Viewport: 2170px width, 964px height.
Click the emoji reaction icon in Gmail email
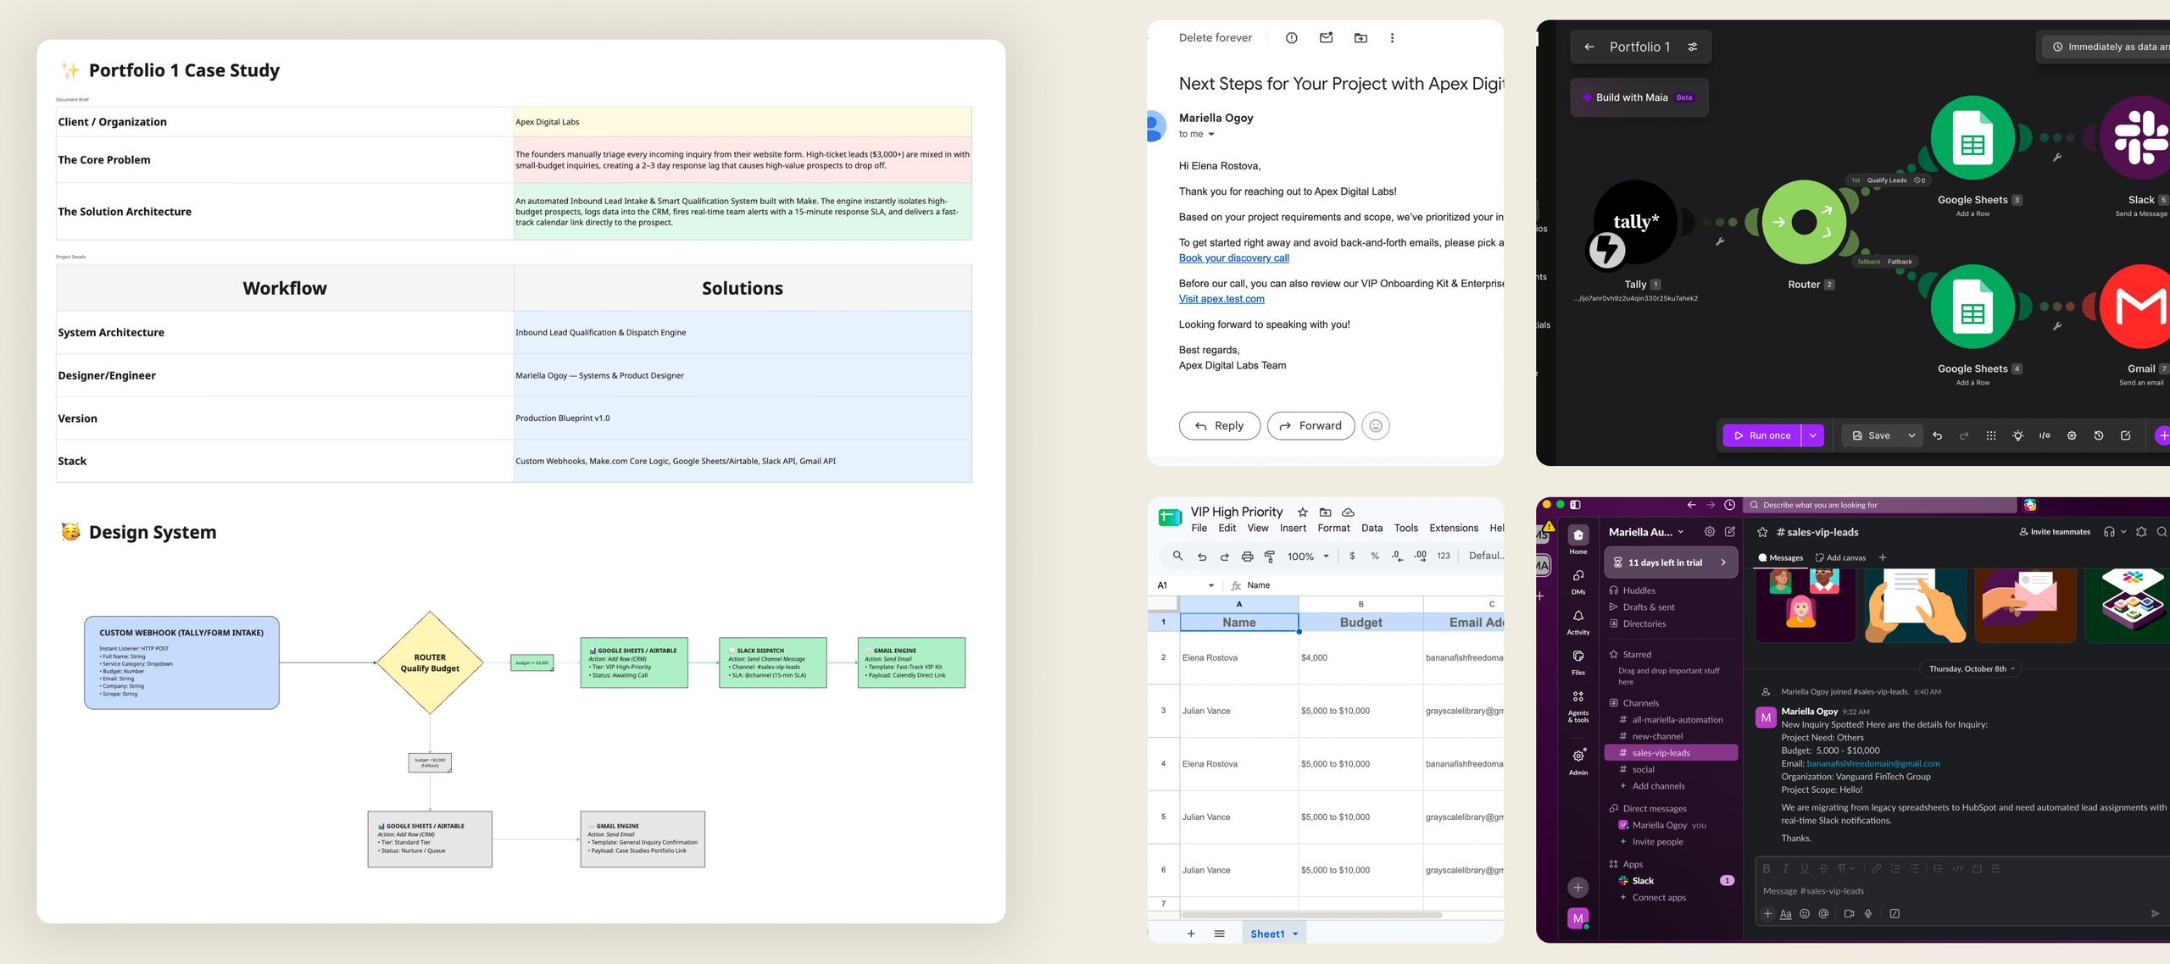1376,426
